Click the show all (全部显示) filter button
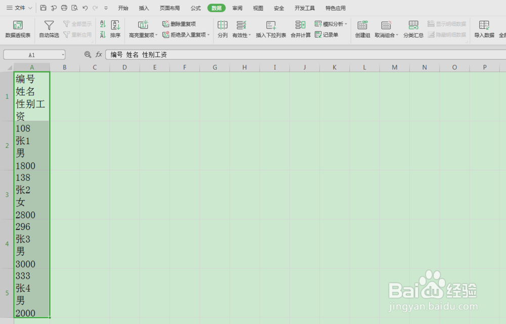Image resolution: width=506 pixels, height=324 pixels. coord(77,24)
